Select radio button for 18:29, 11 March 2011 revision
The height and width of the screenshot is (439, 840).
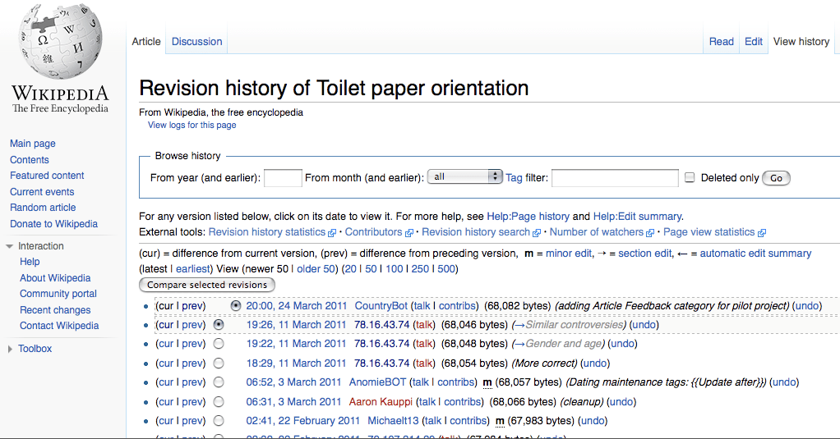219,363
